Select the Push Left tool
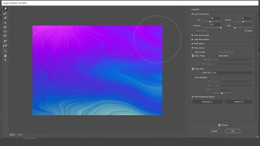Image resolution: width=260 pixels, height=146 pixels. click(x=5, y=36)
